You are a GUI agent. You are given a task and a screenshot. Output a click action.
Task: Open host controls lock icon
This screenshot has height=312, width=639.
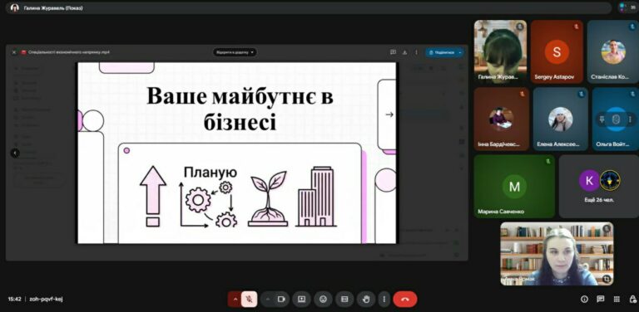coord(632,299)
